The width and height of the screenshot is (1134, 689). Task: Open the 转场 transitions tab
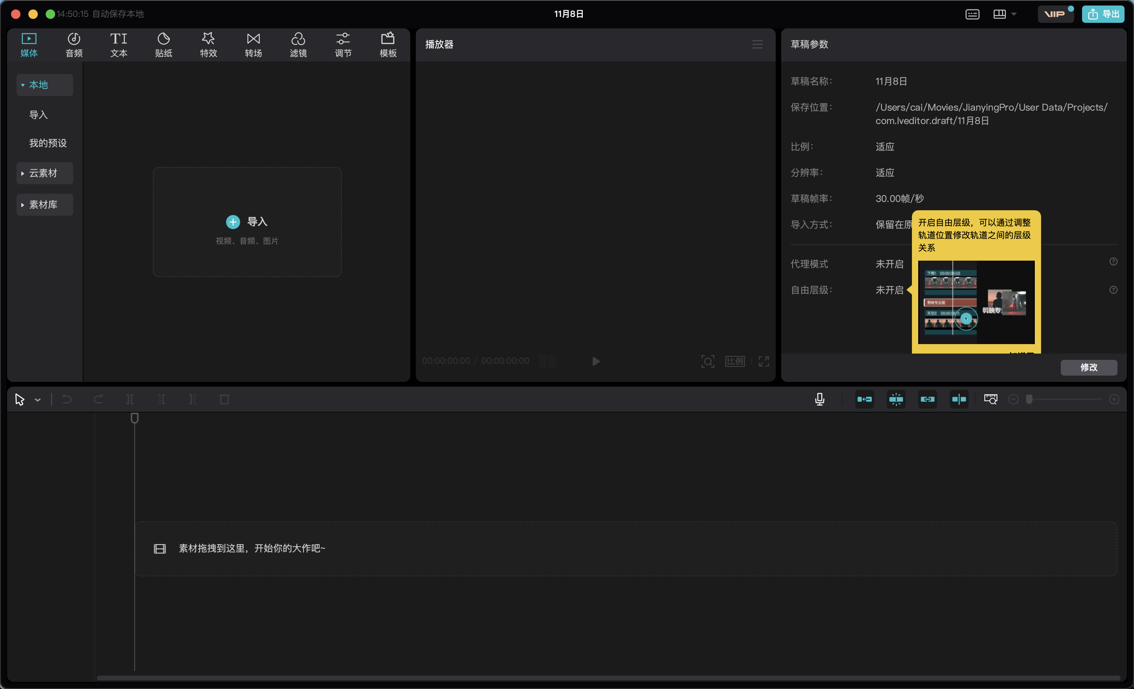pos(253,44)
